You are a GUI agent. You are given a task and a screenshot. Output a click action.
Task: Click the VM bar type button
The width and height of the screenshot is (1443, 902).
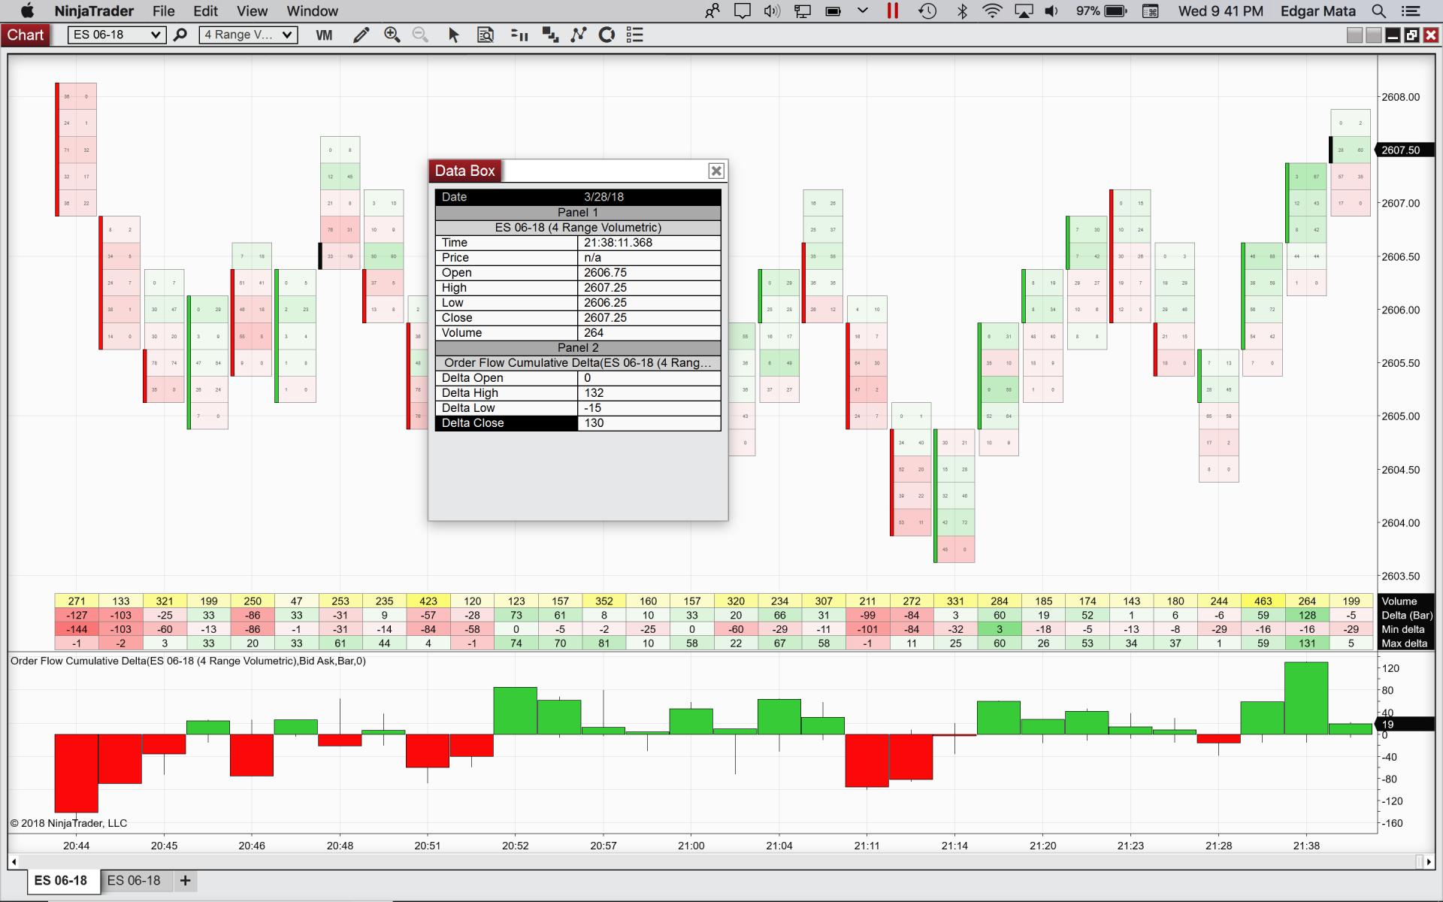(x=324, y=35)
